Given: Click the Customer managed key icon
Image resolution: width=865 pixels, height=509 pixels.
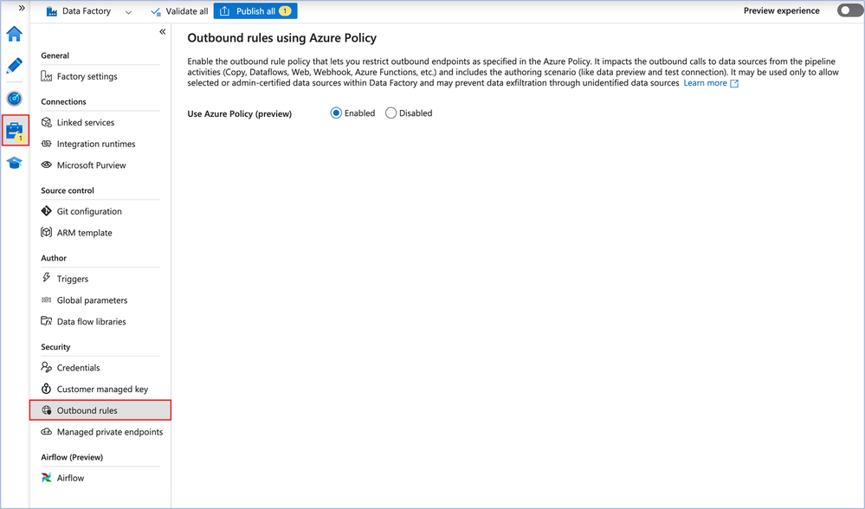Looking at the screenshot, I should pyautogui.click(x=47, y=389).
